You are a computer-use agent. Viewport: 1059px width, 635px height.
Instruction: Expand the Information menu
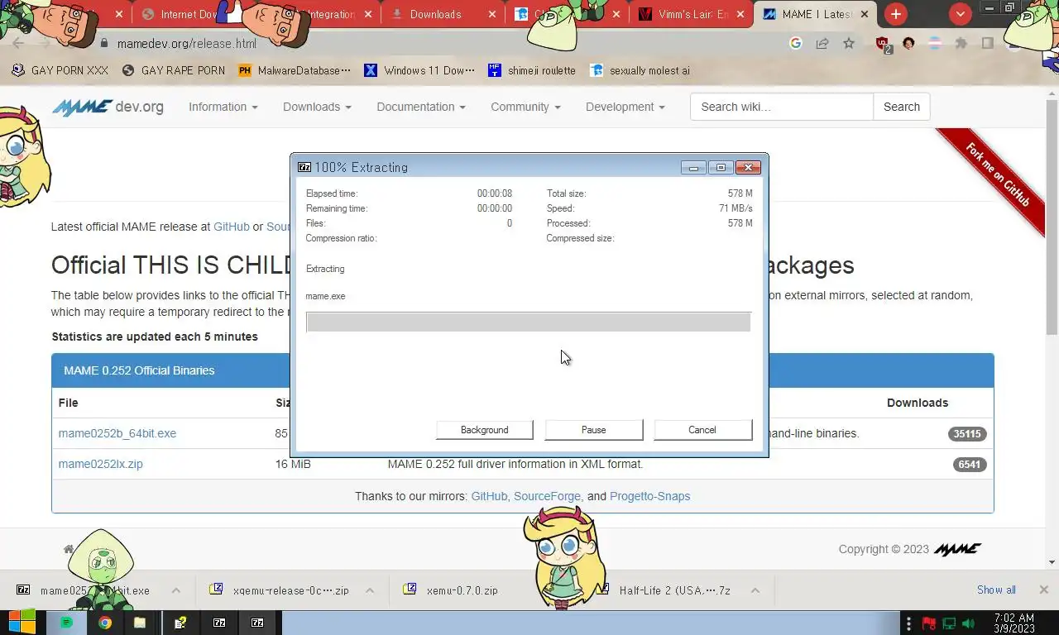tap(223, 107)
